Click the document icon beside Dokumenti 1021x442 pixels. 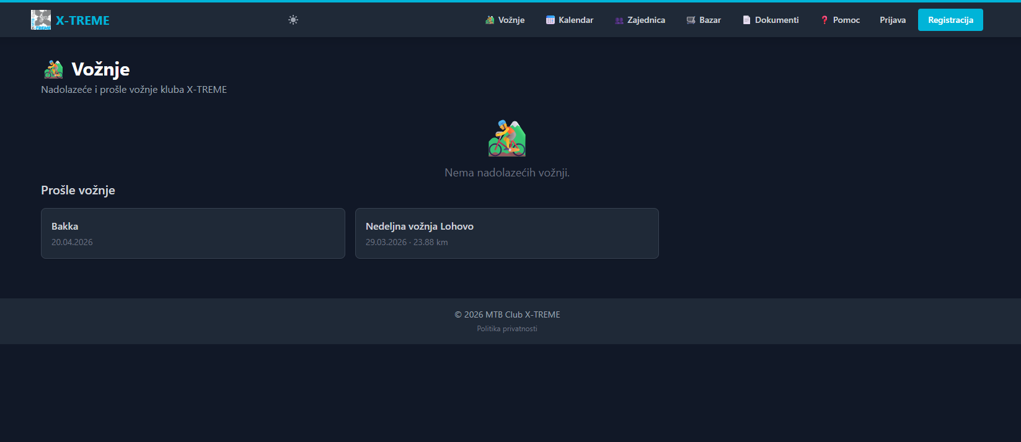pyautogui.click(x=746, y=20)
